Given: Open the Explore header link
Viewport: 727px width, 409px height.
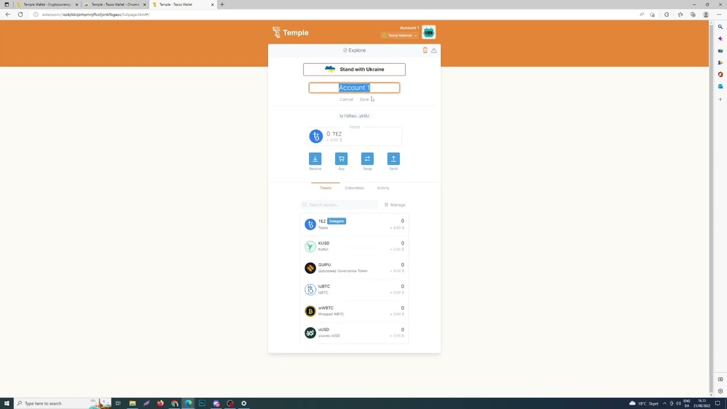Looking at the screenshot, I should pyautogui.click(x=354, y=50).
